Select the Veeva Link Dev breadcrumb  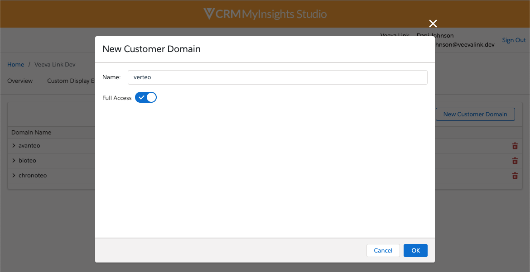(55, 65)
